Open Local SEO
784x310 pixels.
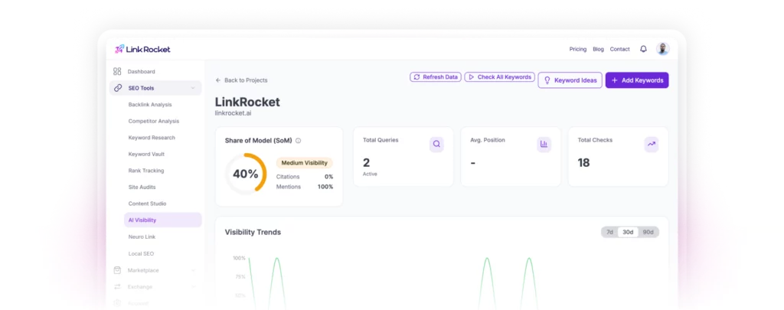pos(141,253)
